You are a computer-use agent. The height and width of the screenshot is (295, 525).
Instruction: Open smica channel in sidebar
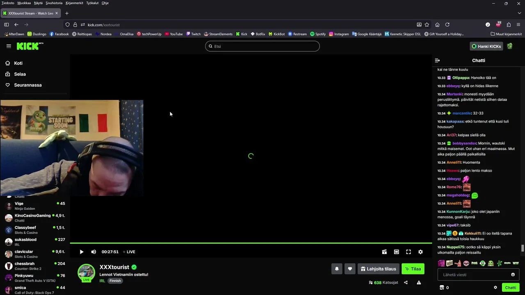click(x=35, y=290)
